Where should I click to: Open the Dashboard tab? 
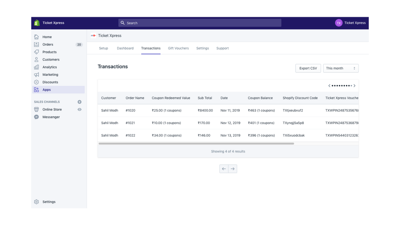(x=125, y=48)
